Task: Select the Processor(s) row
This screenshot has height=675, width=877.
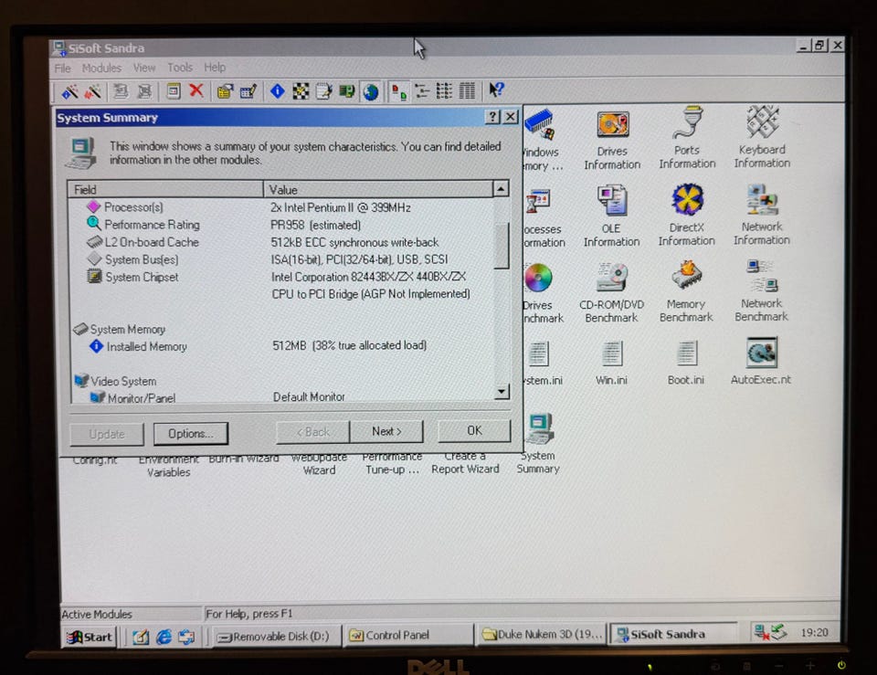Action: pyautogui.click(x=281, y=207)
